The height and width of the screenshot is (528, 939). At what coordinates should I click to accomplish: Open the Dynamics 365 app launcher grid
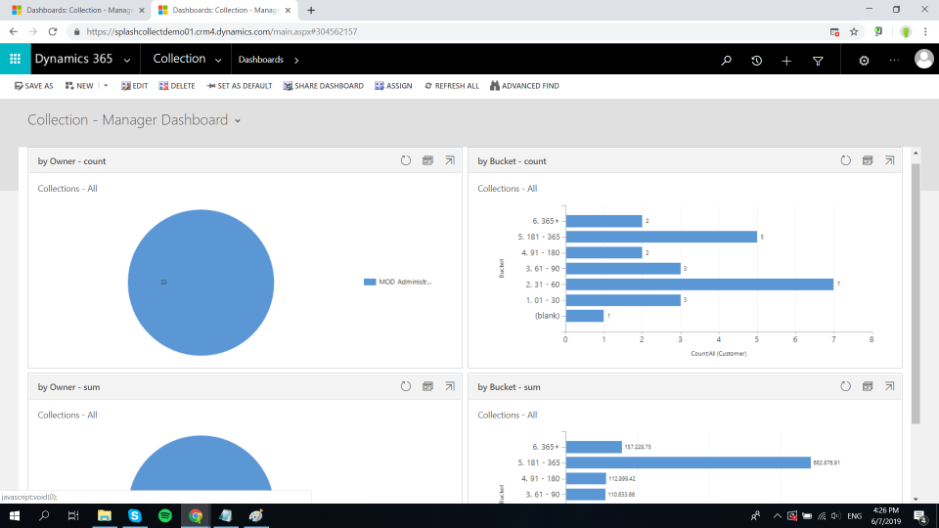coord(15,60)
